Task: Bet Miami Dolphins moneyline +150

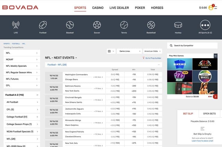Action: pos(134,125)
